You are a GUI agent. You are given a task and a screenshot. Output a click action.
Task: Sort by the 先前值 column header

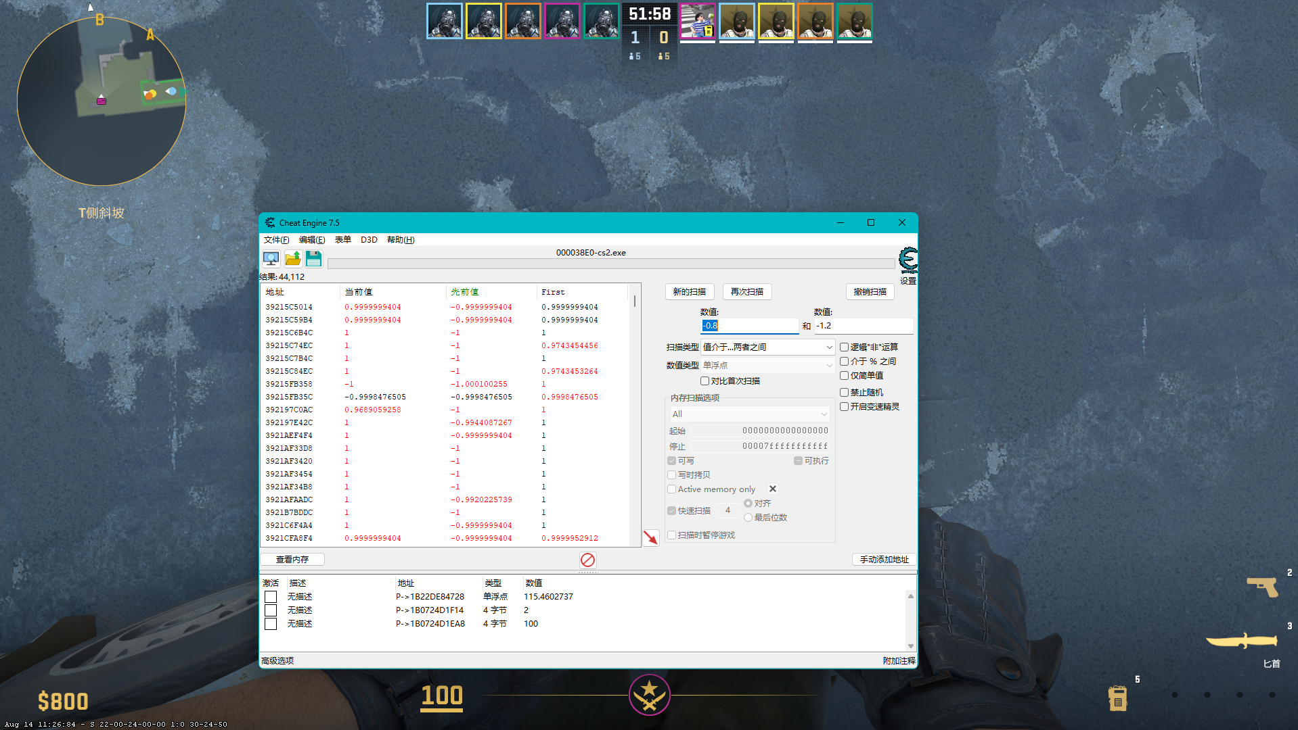491,292
